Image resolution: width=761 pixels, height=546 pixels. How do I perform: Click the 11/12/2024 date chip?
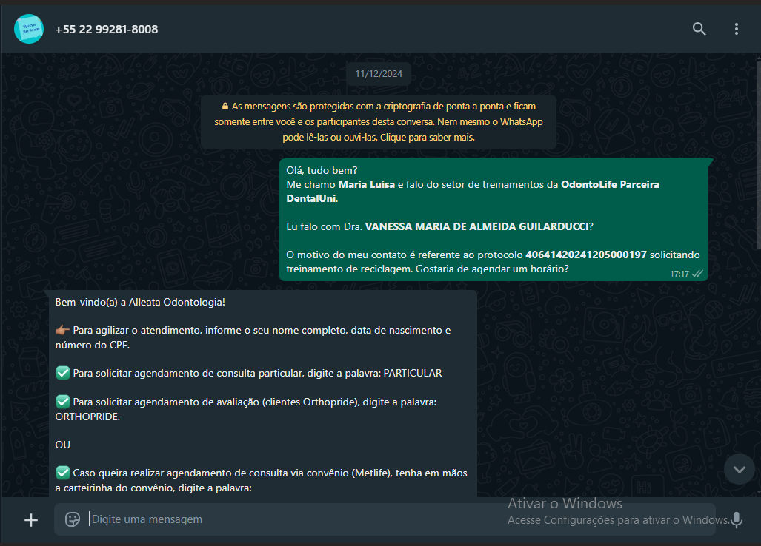379,74
